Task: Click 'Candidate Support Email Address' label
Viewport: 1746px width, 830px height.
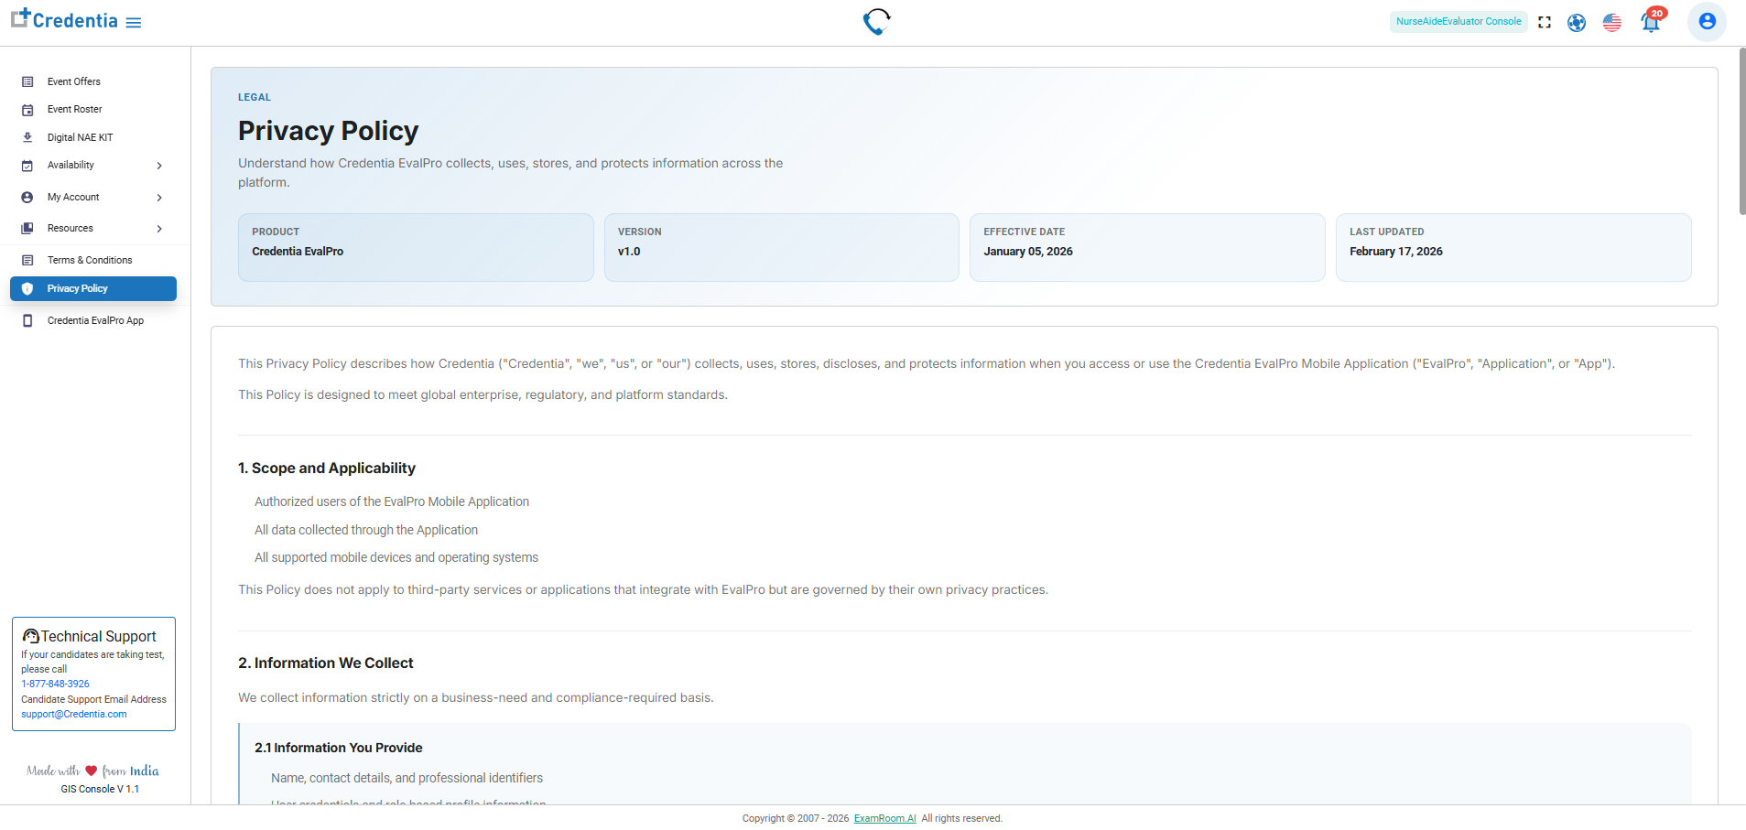Action: [94, 700]
